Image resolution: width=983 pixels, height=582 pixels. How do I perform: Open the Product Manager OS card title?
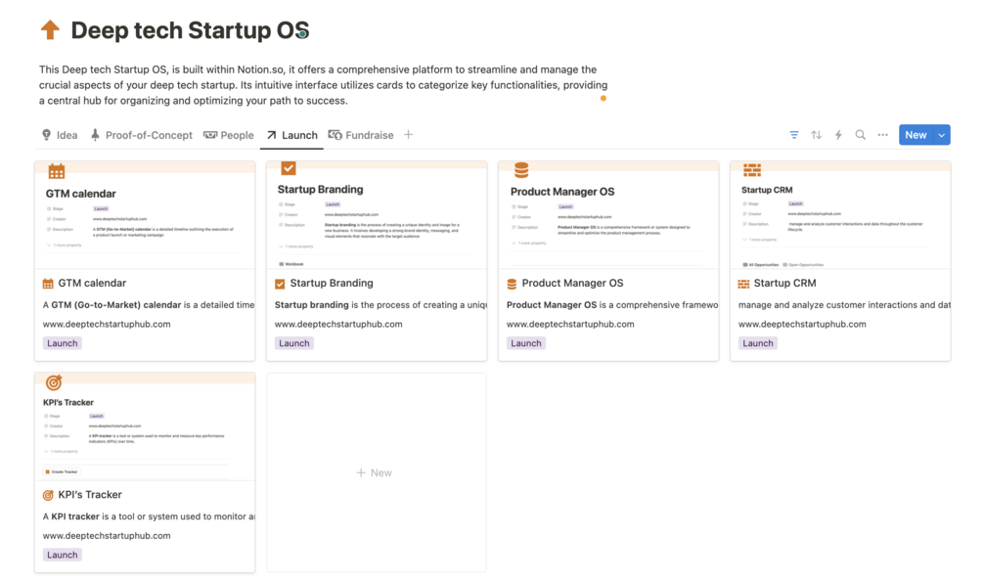(572, 284)
